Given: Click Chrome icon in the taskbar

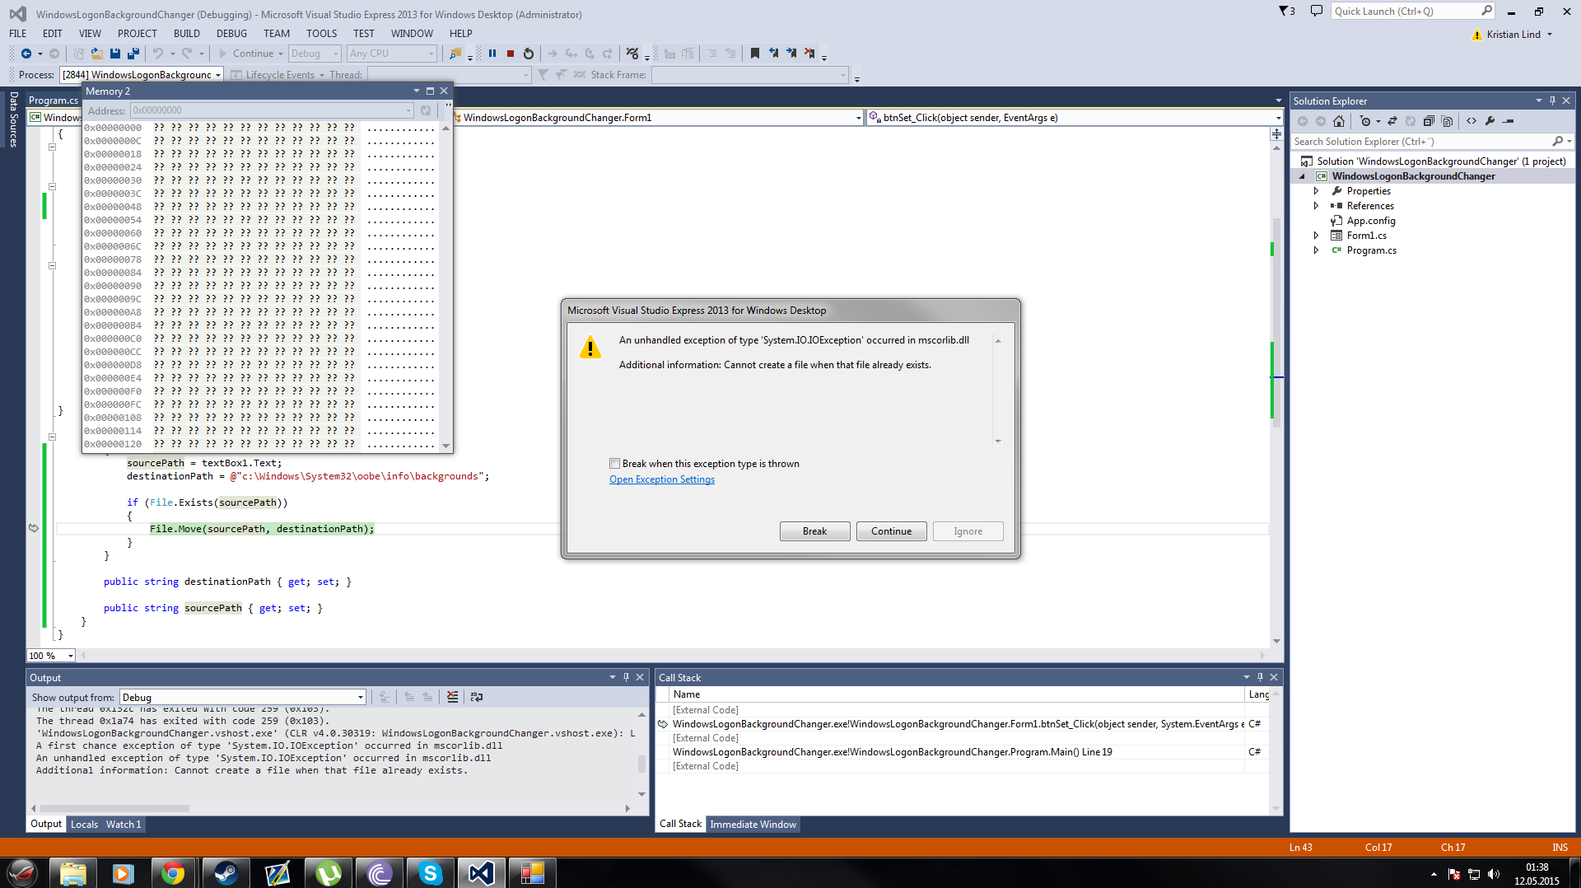Looking at the screenshot, I should (173, 872).
